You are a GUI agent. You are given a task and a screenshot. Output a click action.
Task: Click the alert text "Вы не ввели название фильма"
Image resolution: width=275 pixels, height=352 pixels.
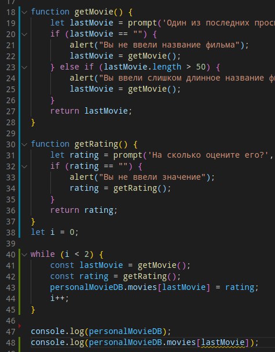pos(170,45)
